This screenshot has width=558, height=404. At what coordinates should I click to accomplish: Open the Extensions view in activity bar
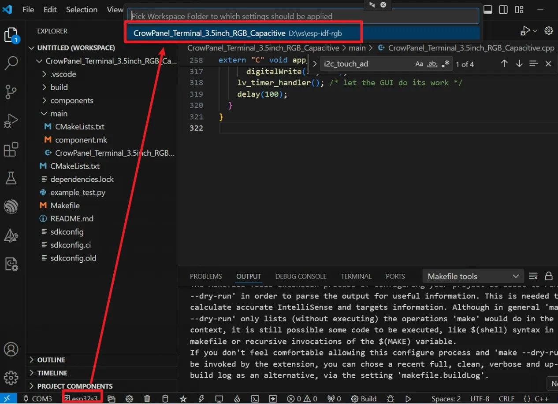pyautogui.click(x=11, y=150)
